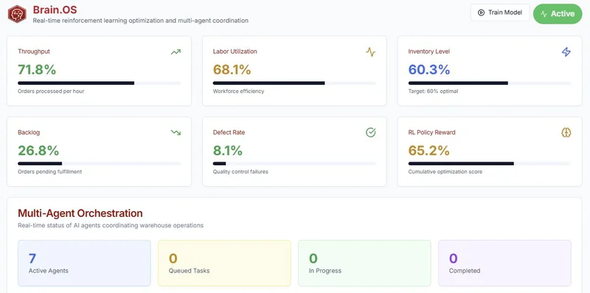Click the 'Orders processed per hour' caption
Image resolution: width=590 pixels, height=293 pixels.
coord(51,91)
